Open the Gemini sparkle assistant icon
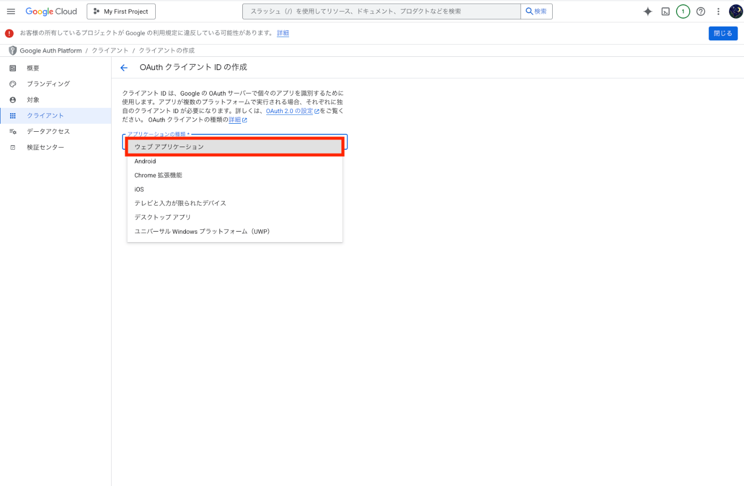This screenshot has height=486, width=744. pyautogui.click(x=648, y=11)
